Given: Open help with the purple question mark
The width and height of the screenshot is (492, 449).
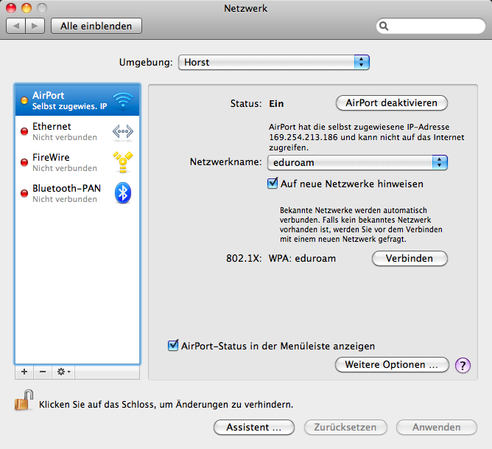Looking at the screenshot, I should pyautogui.click(x=463, y=365).
